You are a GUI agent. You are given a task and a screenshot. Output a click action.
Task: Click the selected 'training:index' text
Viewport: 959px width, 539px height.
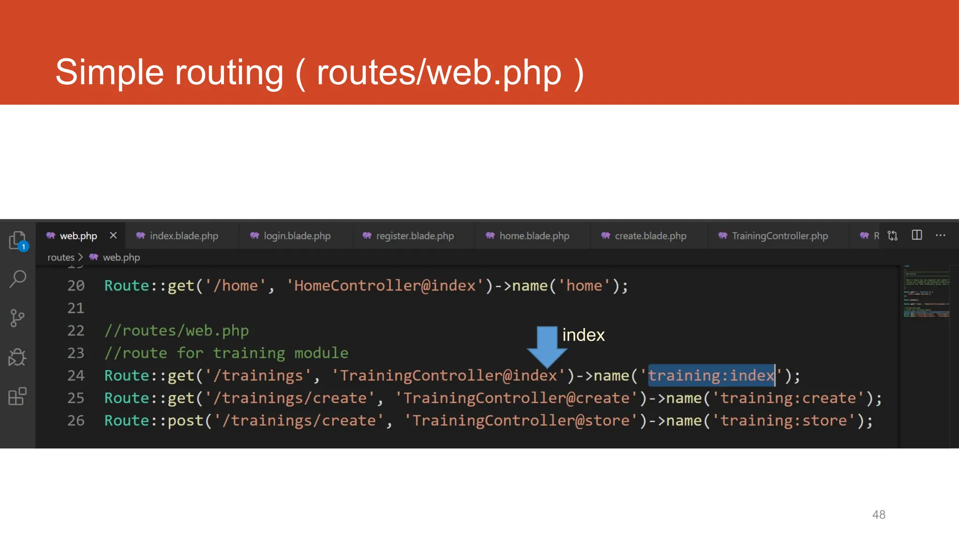point(711,375)
